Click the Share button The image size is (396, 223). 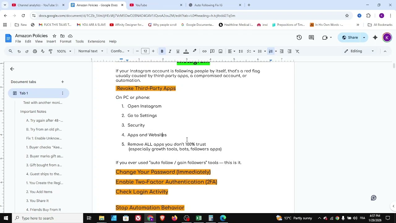click(350, 37)
